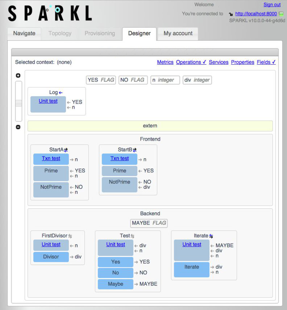
Task: Open Unit test link in Iterate box
Action: click(192, 244)
